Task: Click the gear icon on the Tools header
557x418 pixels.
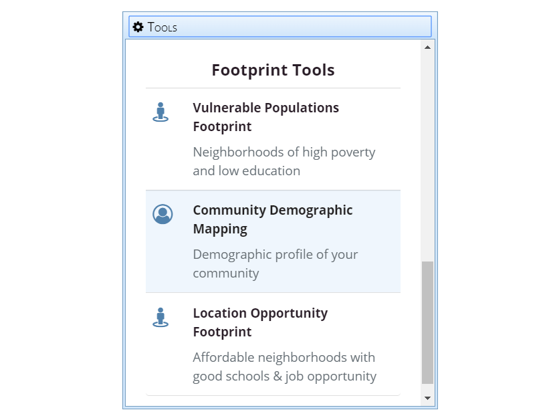Action: coord(138,27)
